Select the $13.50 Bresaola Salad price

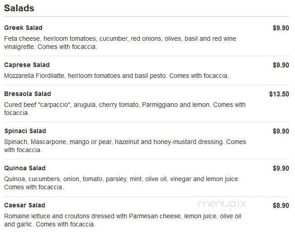click(x=279, y=94)
